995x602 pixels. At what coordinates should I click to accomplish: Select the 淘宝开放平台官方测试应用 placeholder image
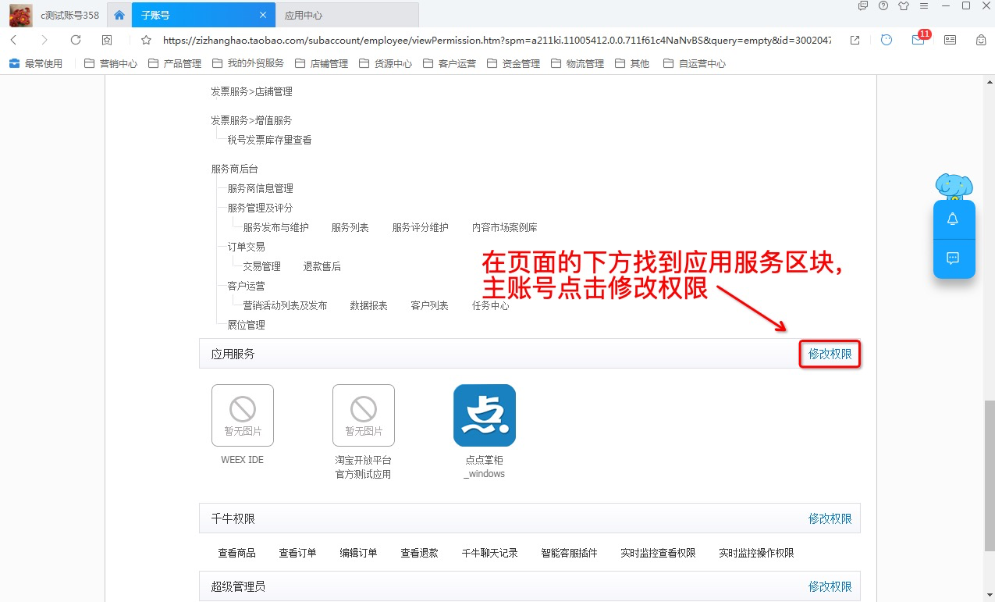(x=364, y=415)
